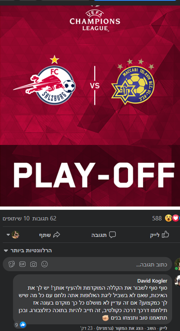The image size is (180, 331).
Task: Click the Show original (German) link
Action: coord(121,329)
